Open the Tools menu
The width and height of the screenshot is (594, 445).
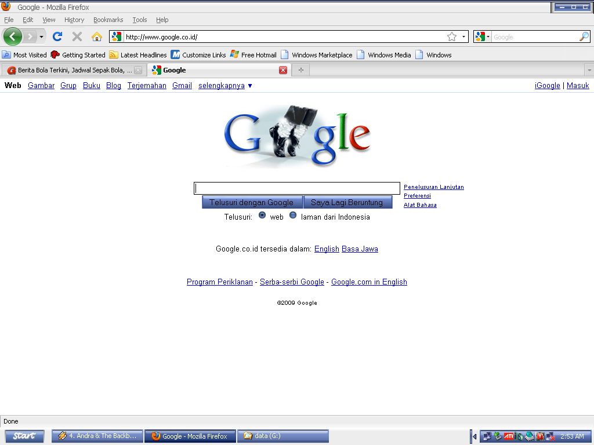pos(139,20)
